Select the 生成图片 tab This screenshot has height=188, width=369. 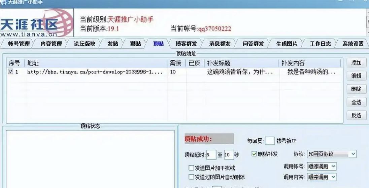[x=287, y=44]
